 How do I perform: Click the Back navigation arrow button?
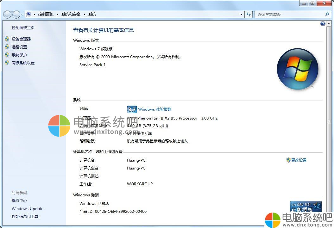[x=7, y=15]
